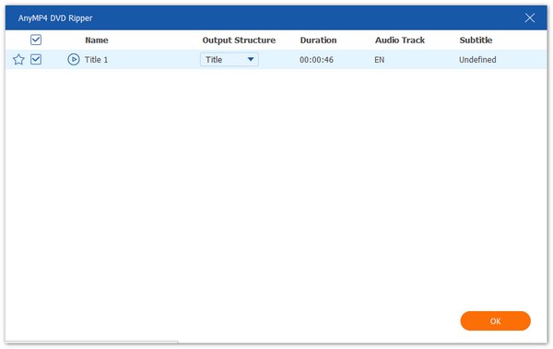Confirm selection with the OK button
The image size is (553, 349).
click(495, 321)
